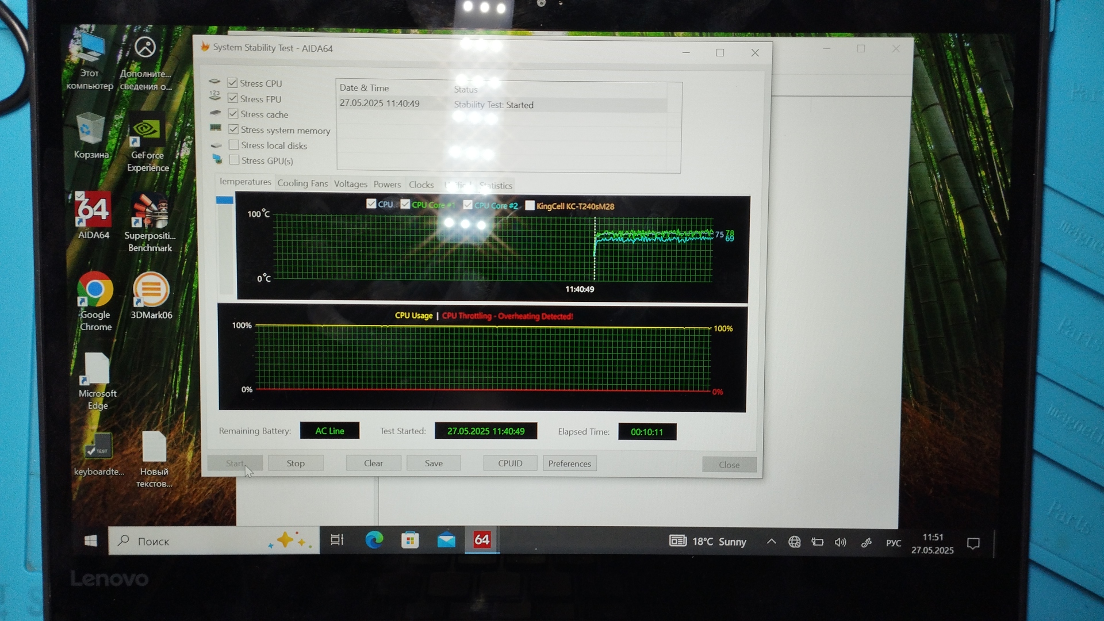Open 3DMark06 desktop shortcut
The image size is (1104, 621).
point(151,290)
